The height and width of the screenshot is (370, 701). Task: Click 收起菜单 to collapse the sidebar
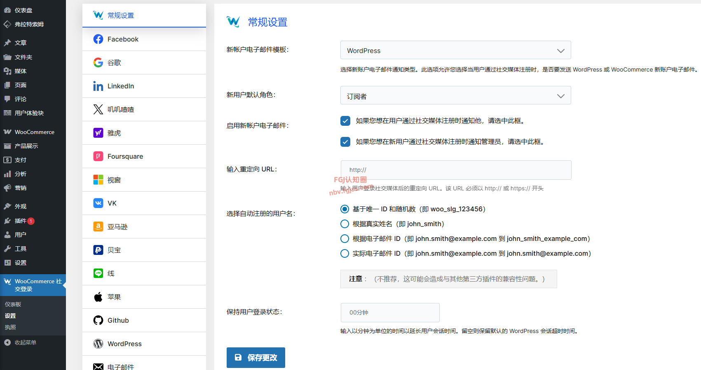pos(25,342)
